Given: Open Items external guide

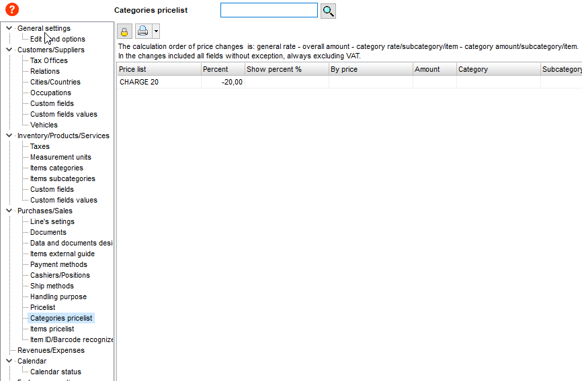Looking at the screenshot, I should point(63,254).
